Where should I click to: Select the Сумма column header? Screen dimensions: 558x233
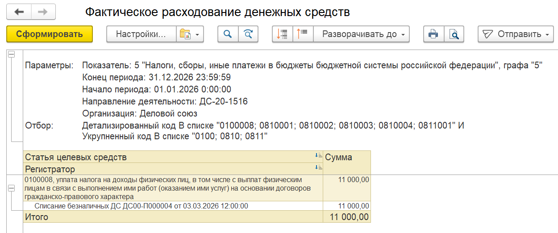click(347, 157)
